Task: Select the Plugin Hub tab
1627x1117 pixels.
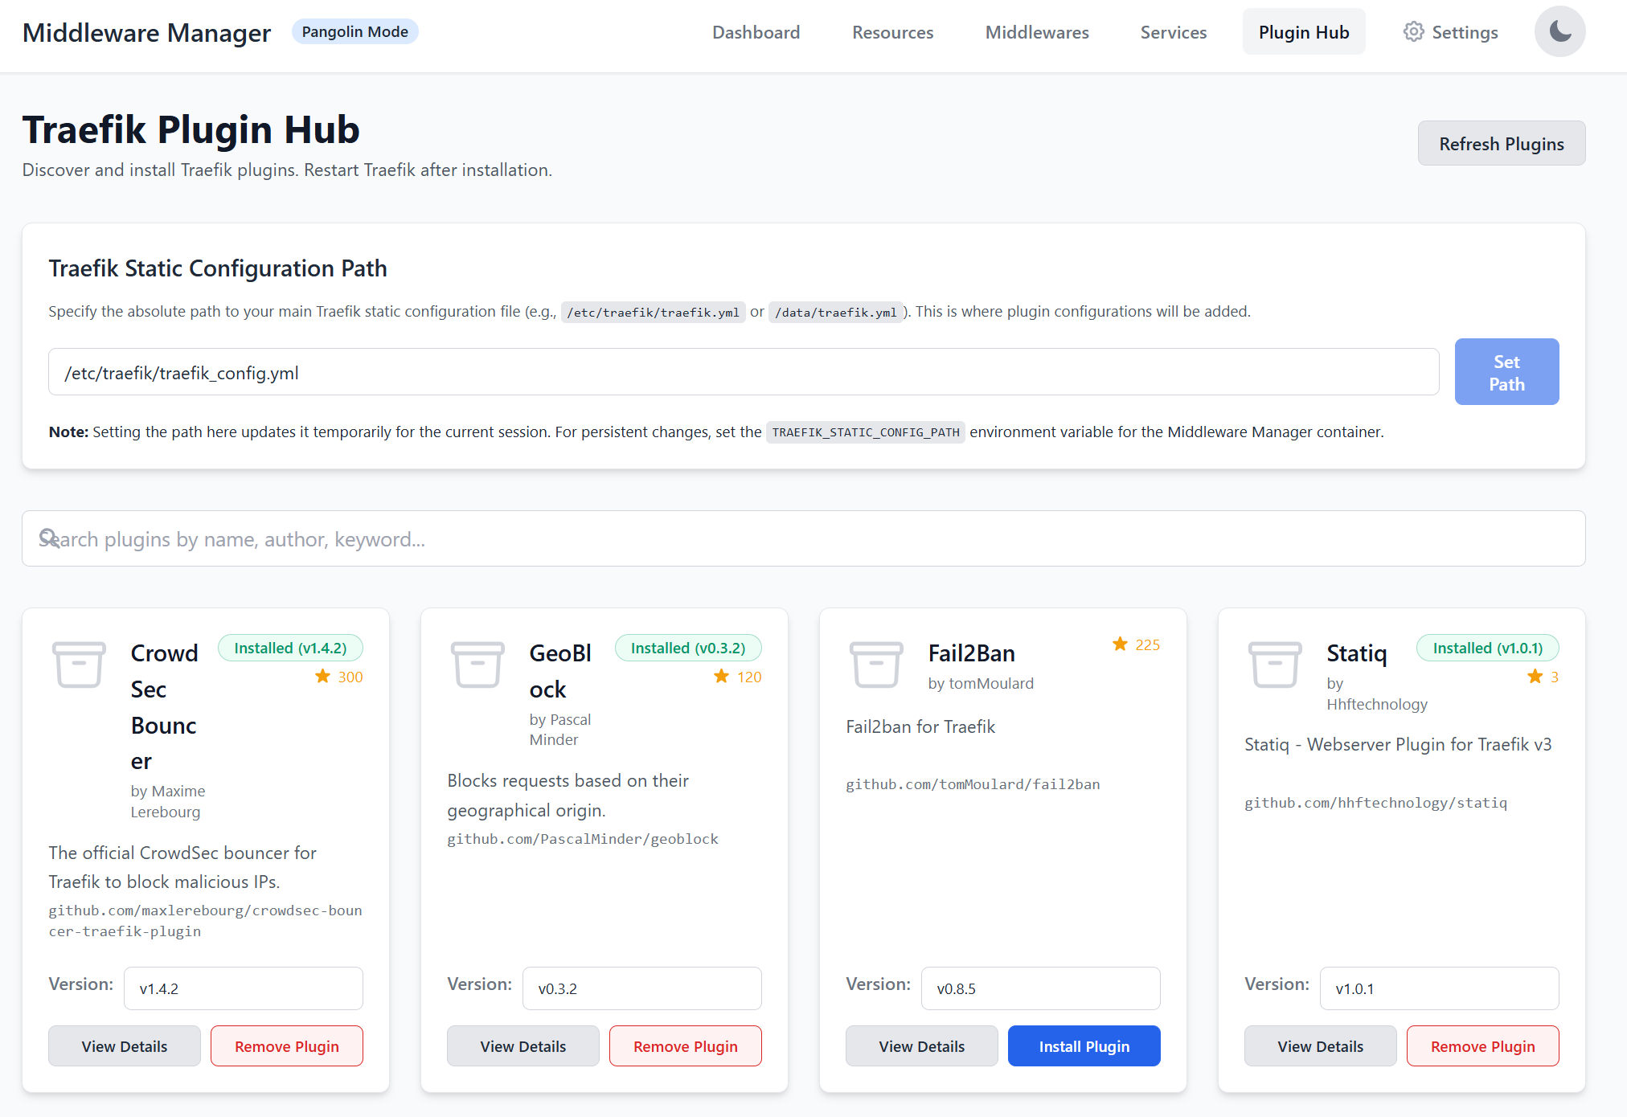Action: (1304, 32)
